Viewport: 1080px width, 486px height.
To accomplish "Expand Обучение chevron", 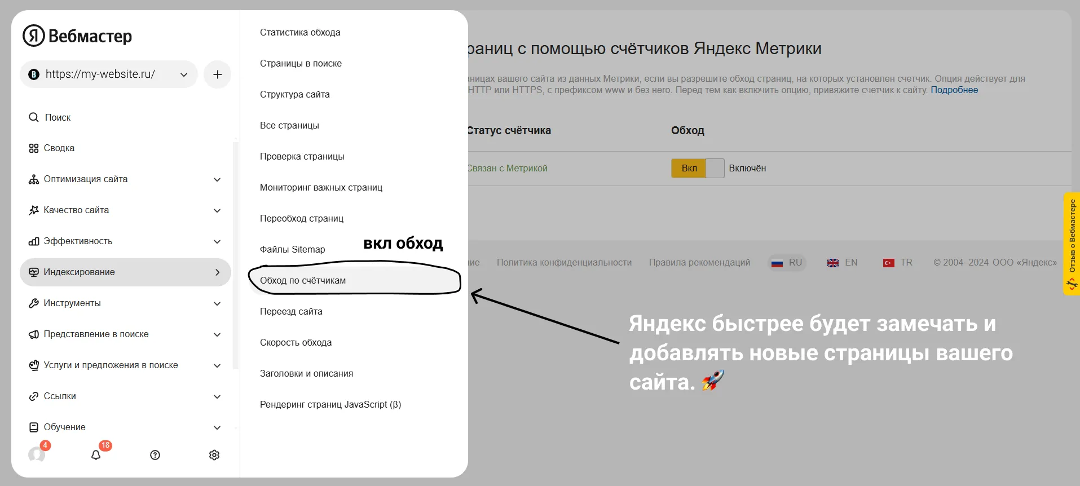I will pos(217,427).
